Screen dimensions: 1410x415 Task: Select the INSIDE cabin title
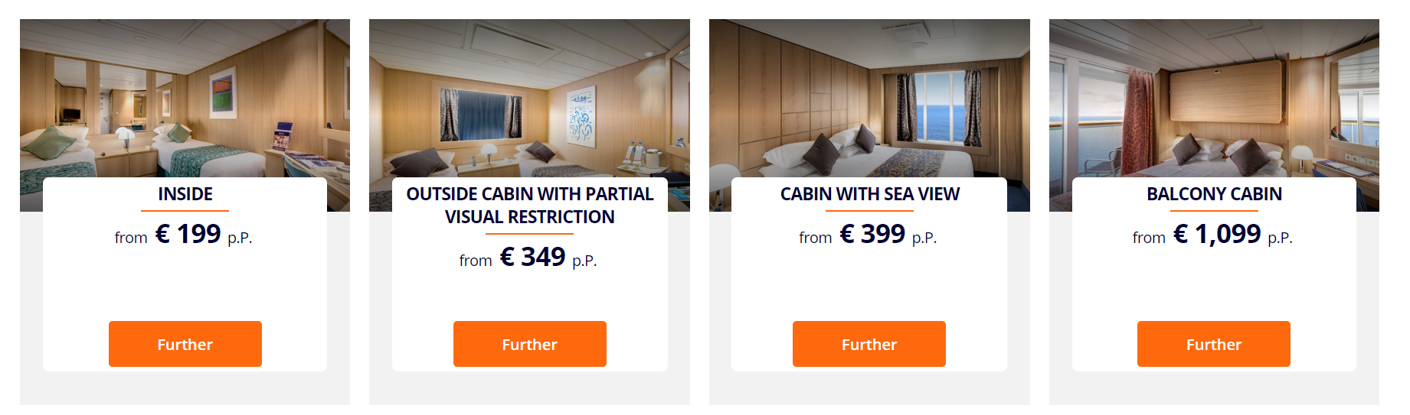(185, 194)
